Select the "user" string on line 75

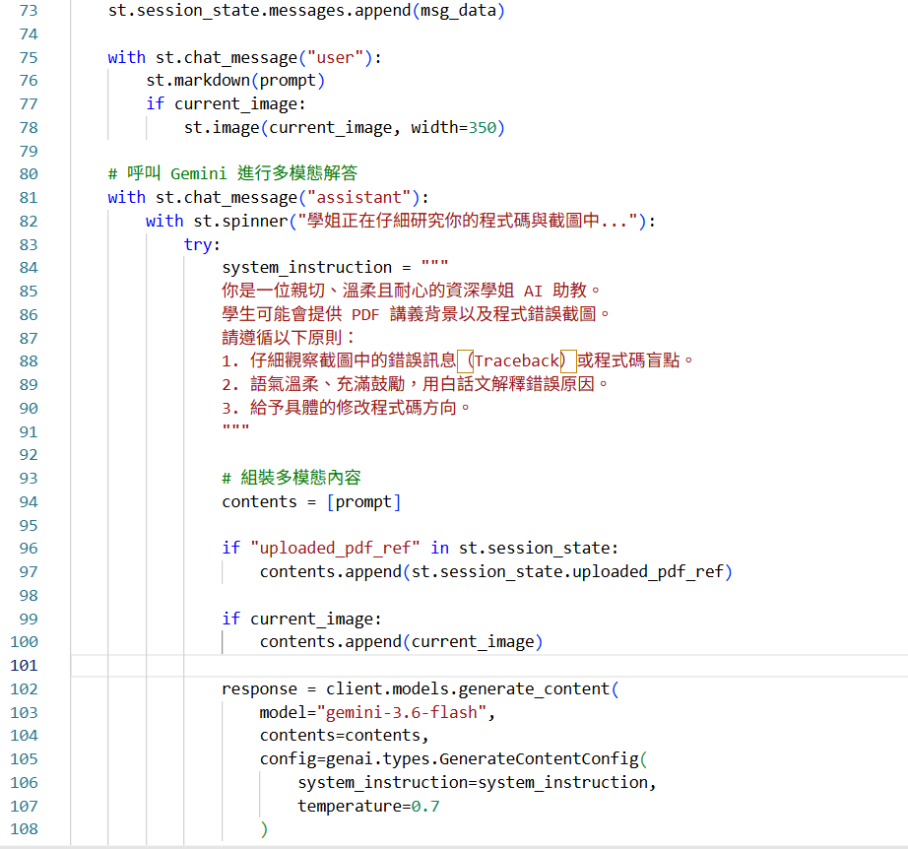click(x=335, y=58)
